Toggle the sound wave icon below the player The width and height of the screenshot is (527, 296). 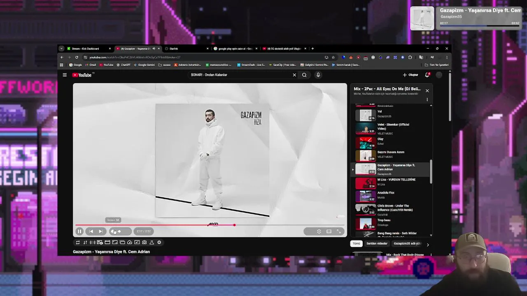coord(93,243)
